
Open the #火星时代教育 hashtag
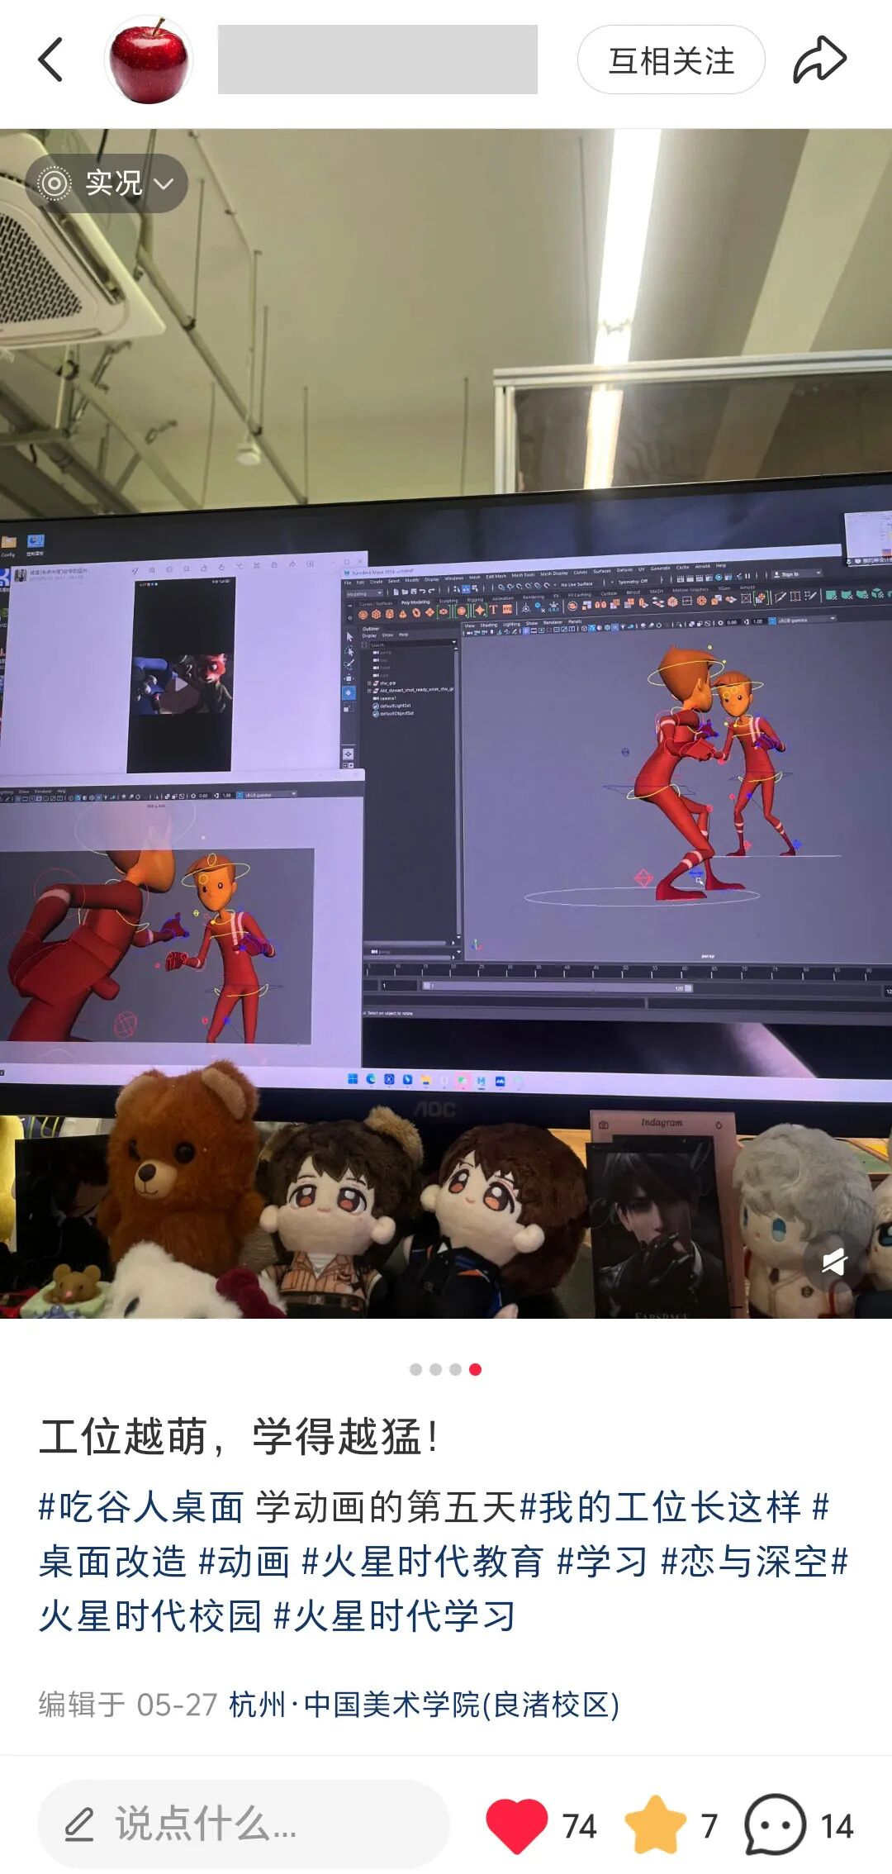coord(422,1562)
